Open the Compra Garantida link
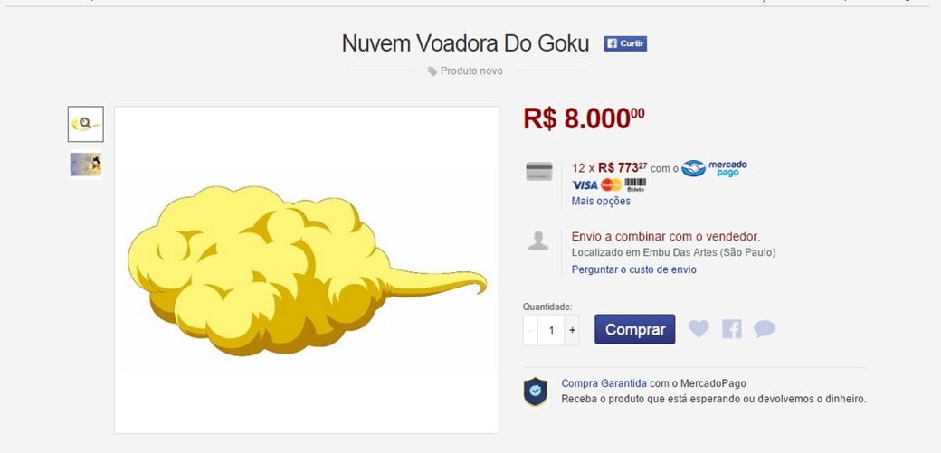Screen dimensions: 941x453 [x=604, y=383]
